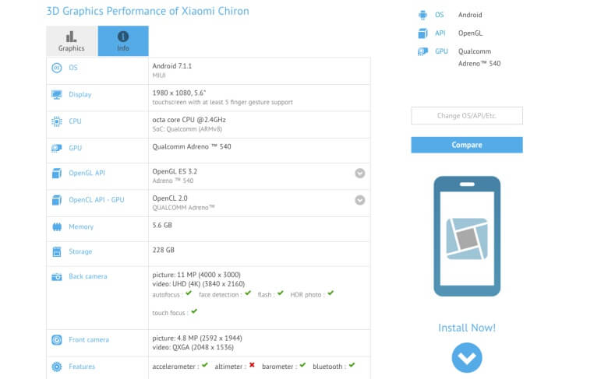Click 'picture: 11 MP (4000 x 3000)' text
Viewport: 608px width, 379px height.
pyautogui.click(x=196, y=275)
